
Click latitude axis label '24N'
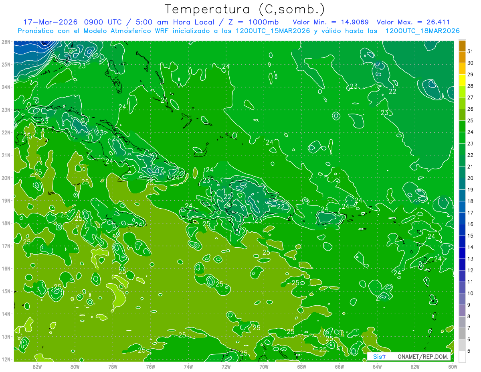[6, 87]
